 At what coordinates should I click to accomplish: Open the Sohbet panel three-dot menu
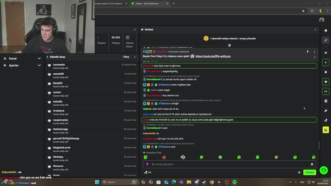[x=315, y=29]
